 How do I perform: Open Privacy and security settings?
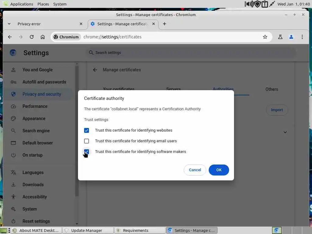(41, 94)
